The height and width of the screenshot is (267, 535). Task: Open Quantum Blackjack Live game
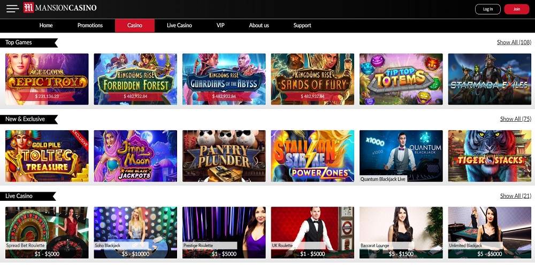pyautogui.click(x=401, y=156)
